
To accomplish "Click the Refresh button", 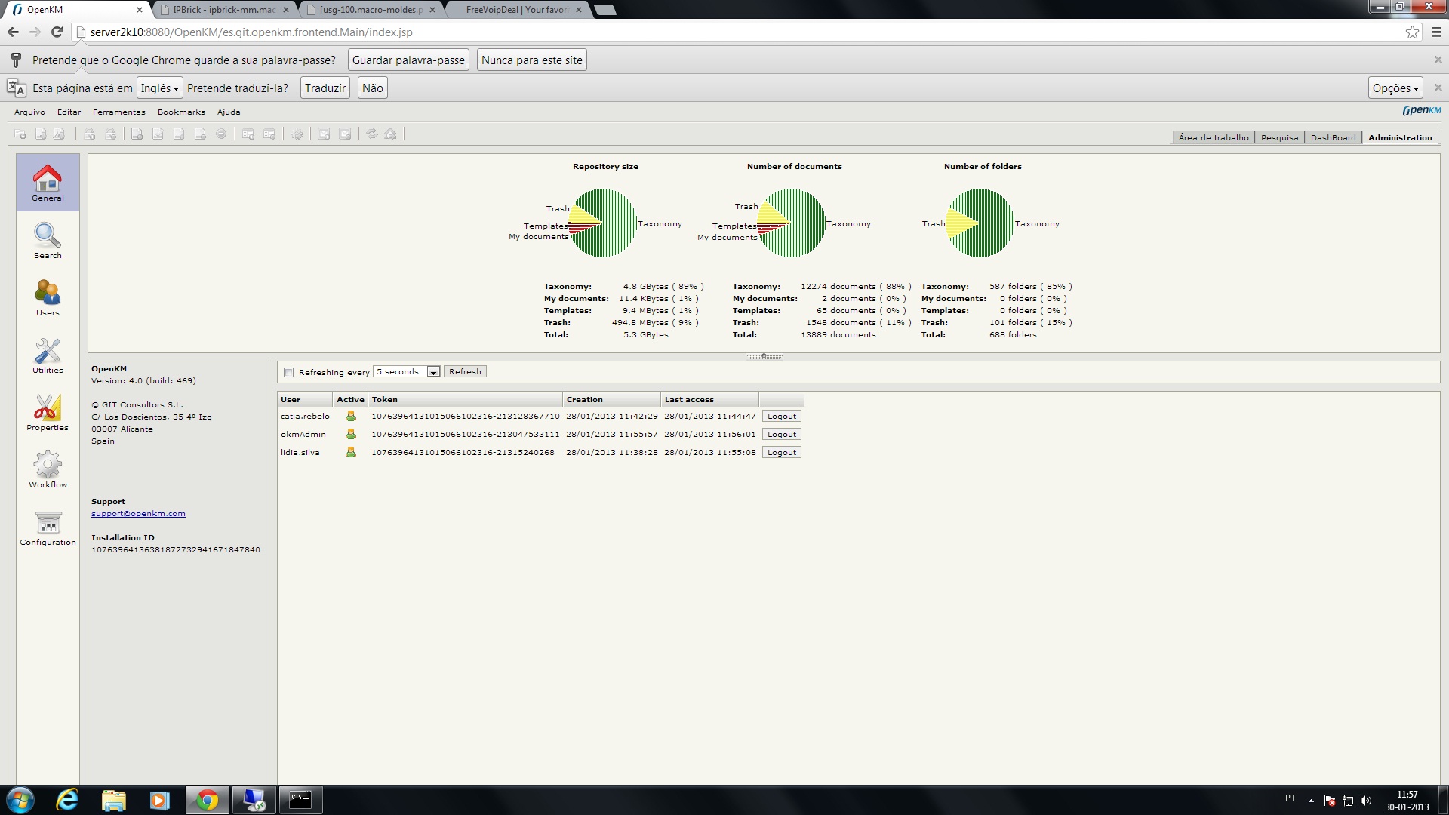I will 465,372.
